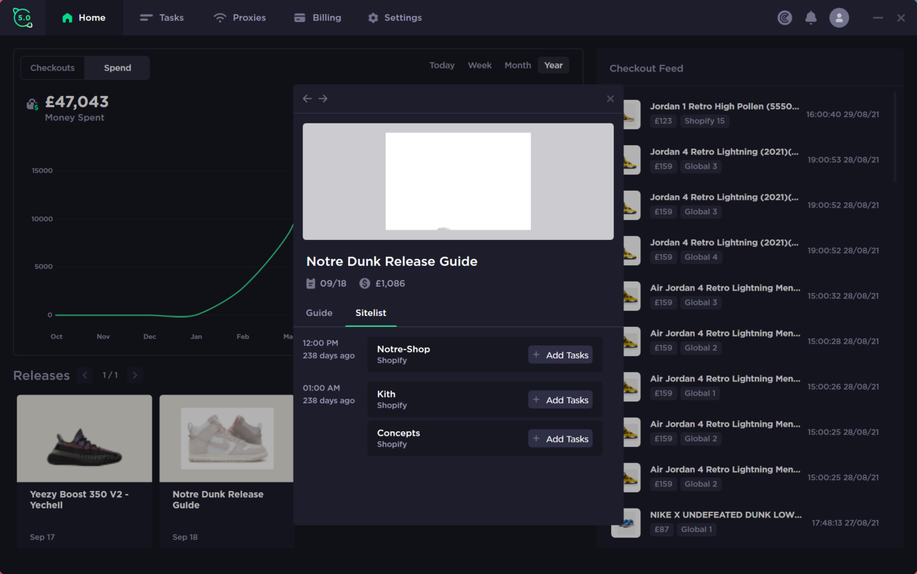
Task: Select the Year time range
Action: pyautogui.click(x=553, y=66)
